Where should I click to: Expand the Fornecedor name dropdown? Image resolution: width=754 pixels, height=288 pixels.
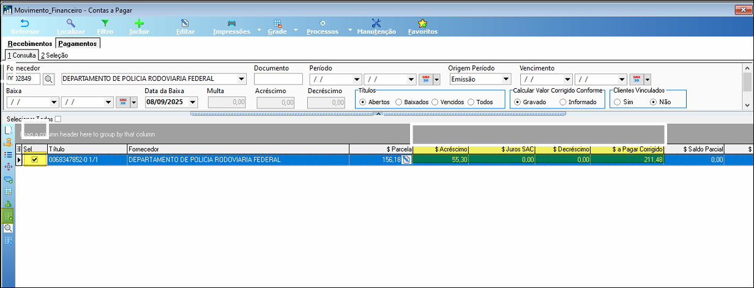point(241,79)
